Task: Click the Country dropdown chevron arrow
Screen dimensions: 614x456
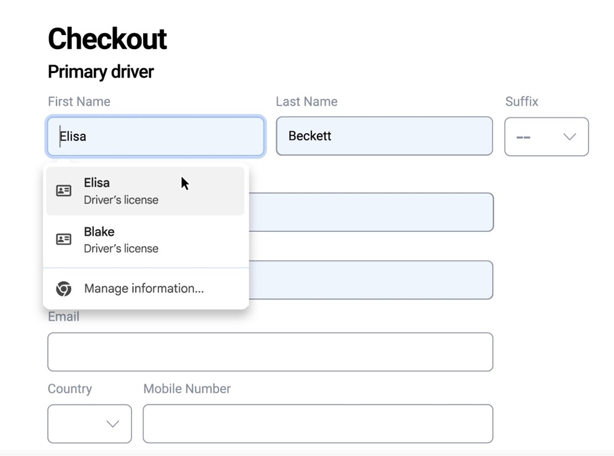Action: click(112, 424)
